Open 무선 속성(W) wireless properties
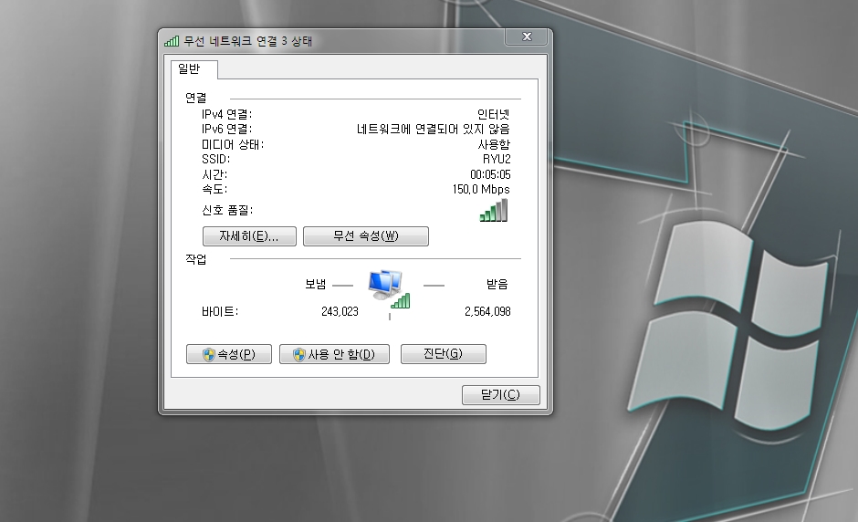 tap(365, 236)
